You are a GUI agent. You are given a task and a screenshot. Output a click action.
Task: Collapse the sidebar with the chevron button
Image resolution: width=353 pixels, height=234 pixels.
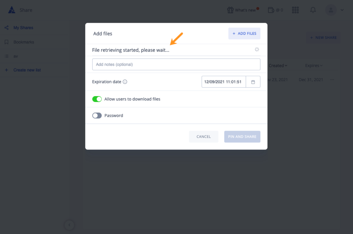click(69, 225)
